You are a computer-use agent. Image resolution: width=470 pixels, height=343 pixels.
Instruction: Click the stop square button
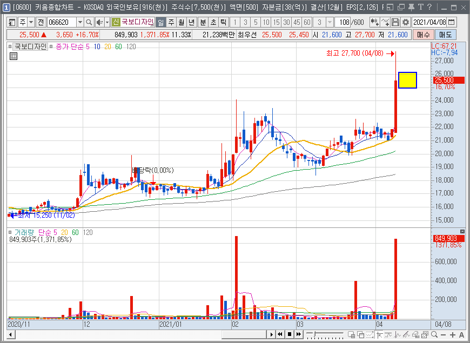(x=289, y=334)
